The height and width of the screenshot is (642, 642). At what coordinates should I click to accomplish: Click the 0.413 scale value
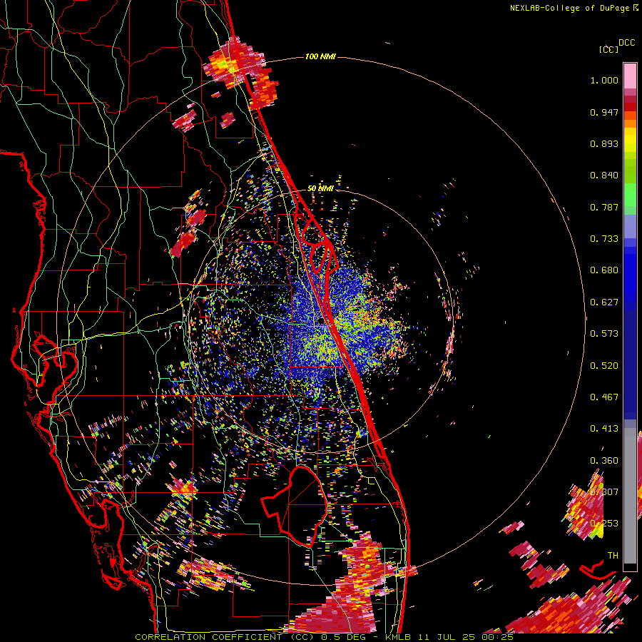604,429
